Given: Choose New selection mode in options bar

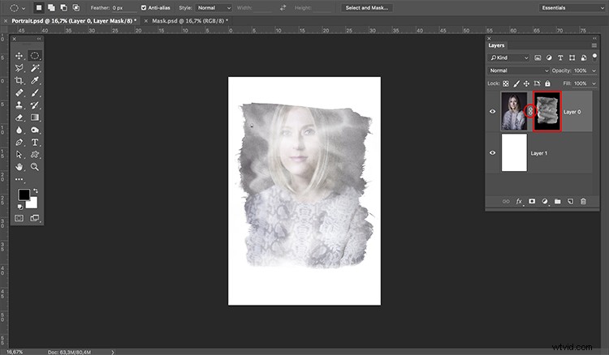Looking at the screenshot, I should (x=39, y=8).
